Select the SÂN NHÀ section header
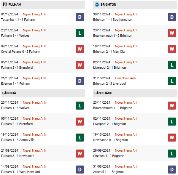Viewport: 178px width, 175px height. (x=9, y=93)
